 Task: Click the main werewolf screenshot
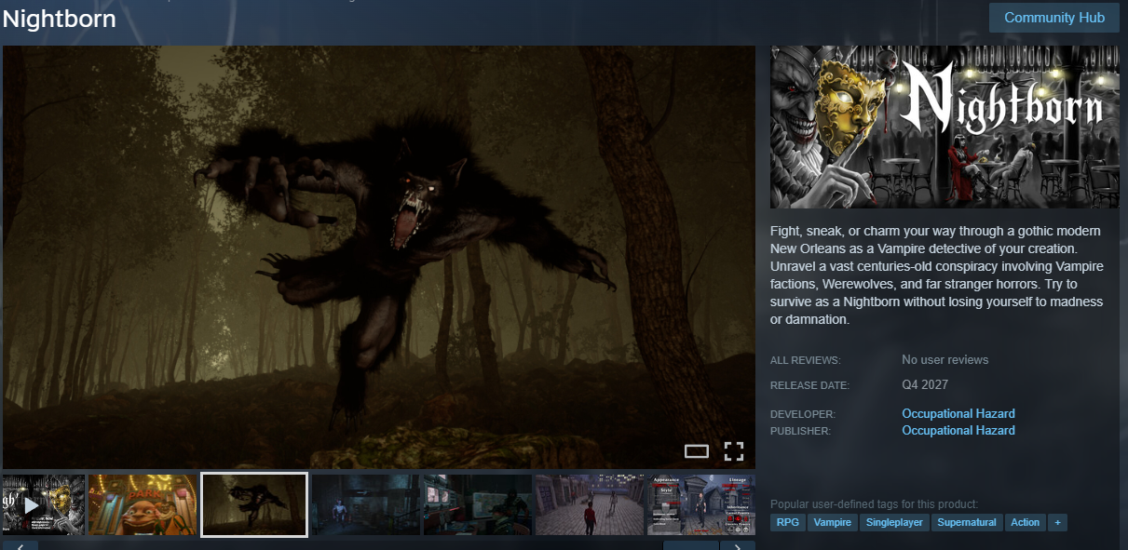click(379, 257)
